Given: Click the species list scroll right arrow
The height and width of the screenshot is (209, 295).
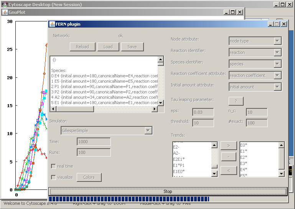Looking at the screenshot, I should click(155, 109).
